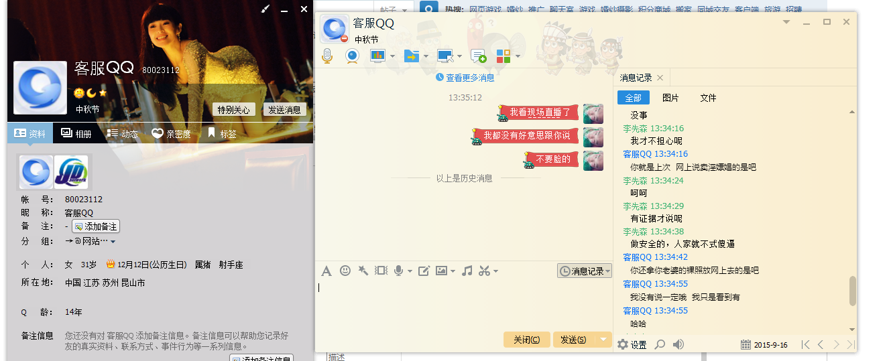Screen dimensions: 889x361
Task: Open the colorful apps grid icon
Action: tap(503, 56)
